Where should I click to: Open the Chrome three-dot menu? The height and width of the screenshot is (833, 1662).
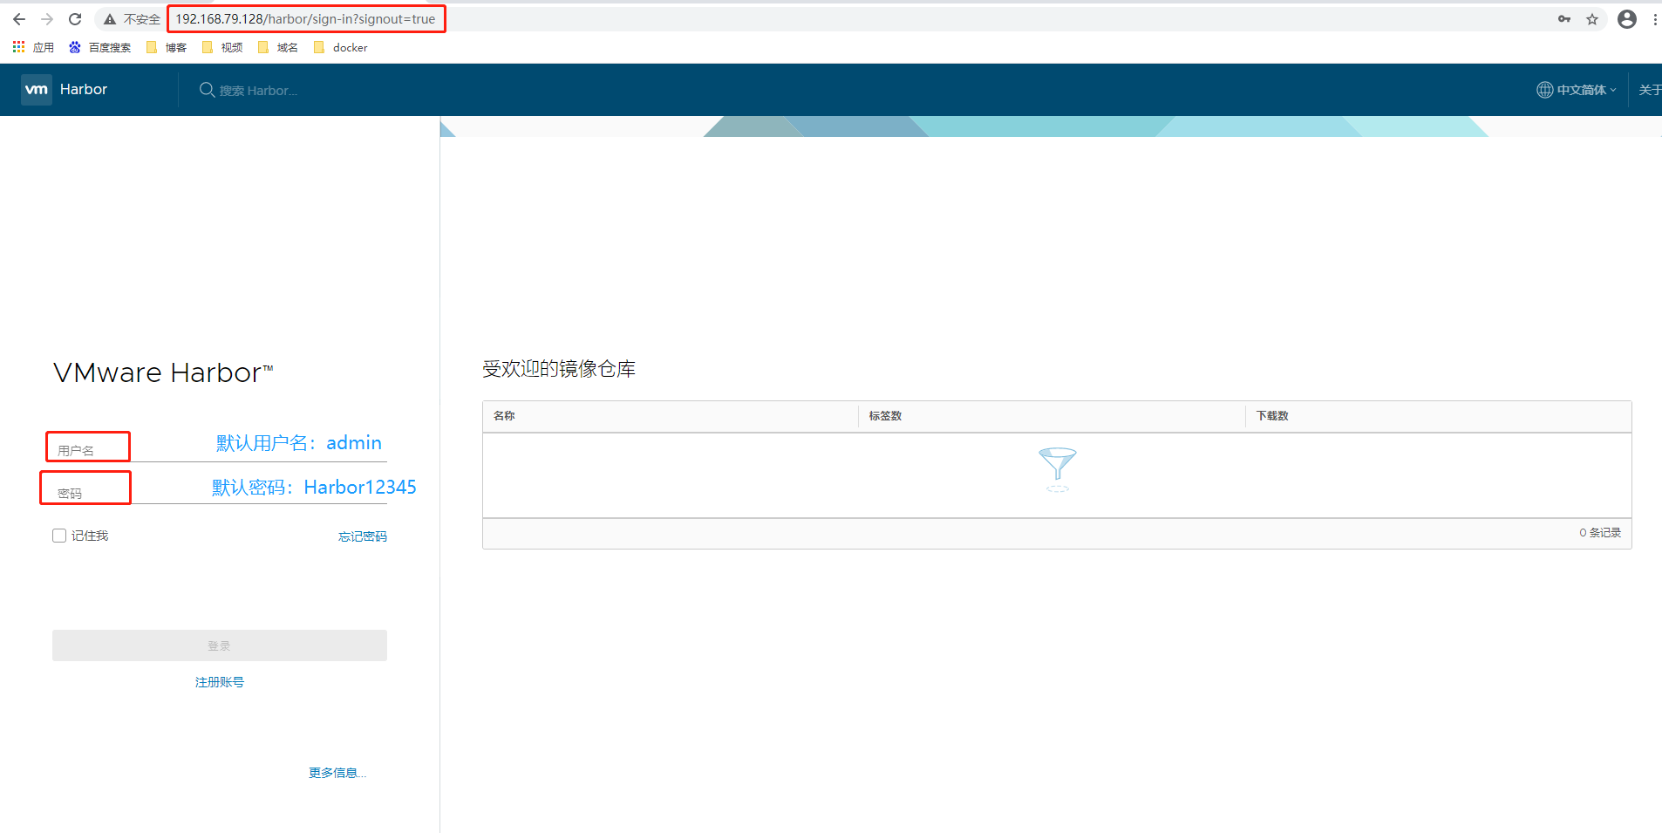1654,19
